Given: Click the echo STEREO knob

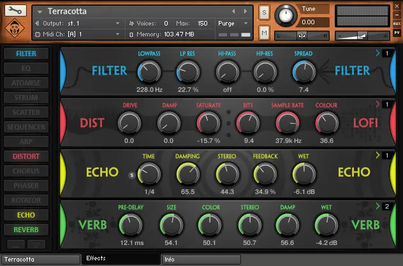Looking at the screenshot, I should [x=227, y=174].
